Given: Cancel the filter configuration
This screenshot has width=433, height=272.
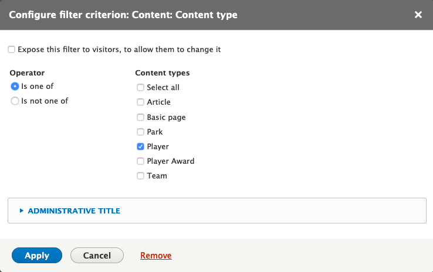Looking at the screenshot, I should [97, 255].
